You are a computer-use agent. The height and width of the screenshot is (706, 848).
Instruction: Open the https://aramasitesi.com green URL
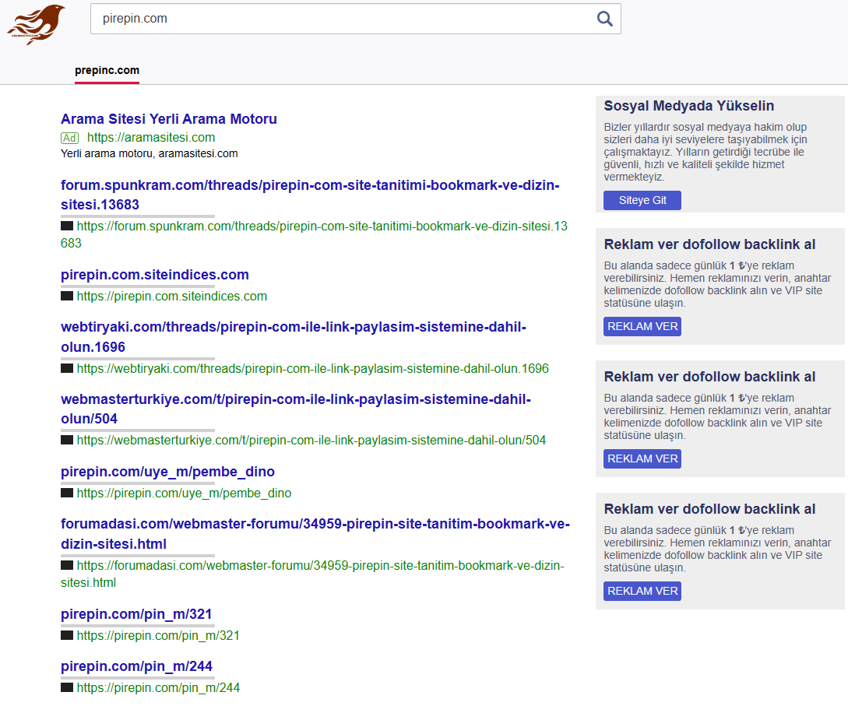pos(151,137)
